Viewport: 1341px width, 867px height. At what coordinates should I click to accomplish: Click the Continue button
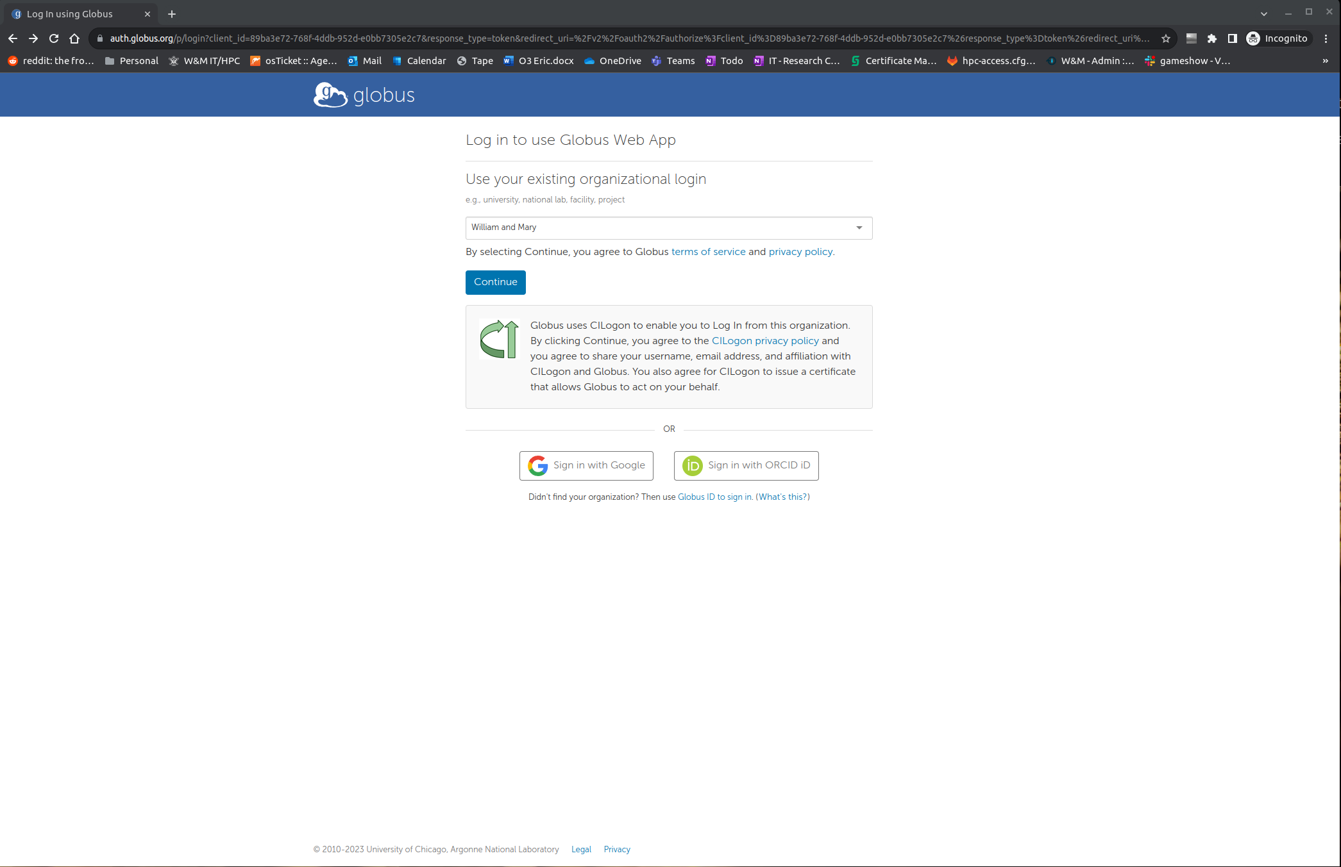[496, 282]
